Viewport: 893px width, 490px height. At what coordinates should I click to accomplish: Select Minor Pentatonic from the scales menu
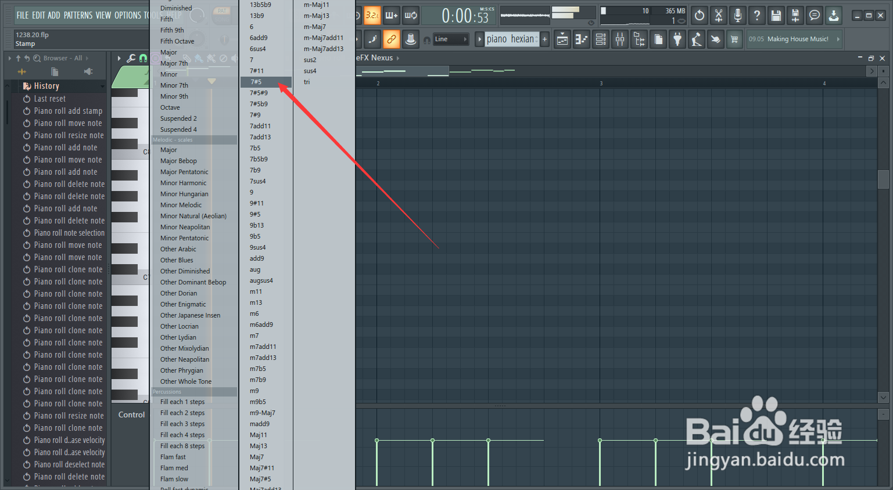coord(185,237)
